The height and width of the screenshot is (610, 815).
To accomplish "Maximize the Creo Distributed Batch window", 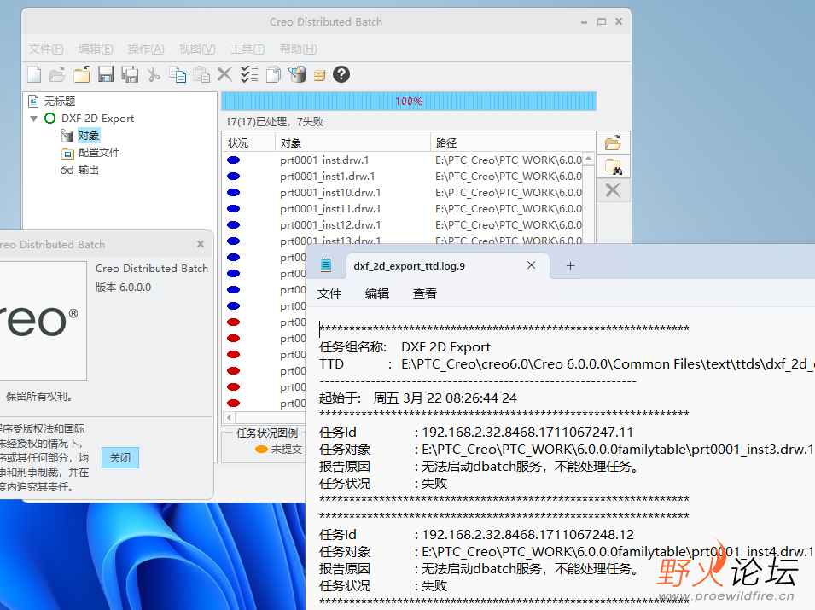I will click(x=602, y=21).
